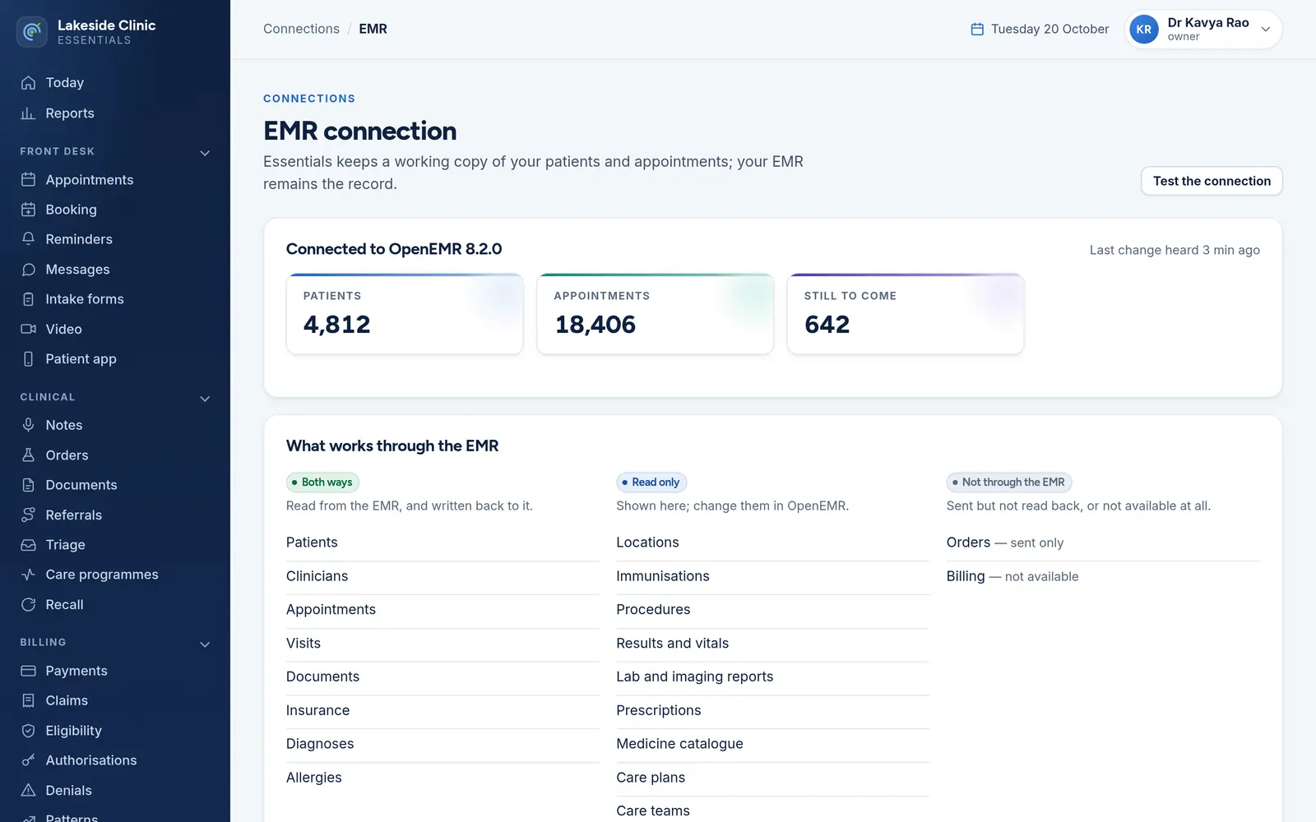Click the Orders — sent only row
Image resolution: width=1316 pixels, height=822 pixels.
click(1103, 543)
